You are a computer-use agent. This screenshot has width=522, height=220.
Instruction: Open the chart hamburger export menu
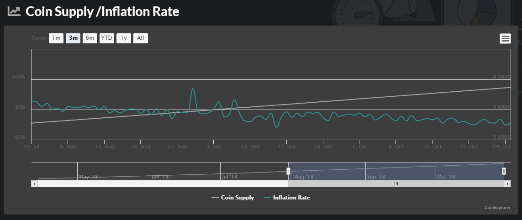pos(505,39)
